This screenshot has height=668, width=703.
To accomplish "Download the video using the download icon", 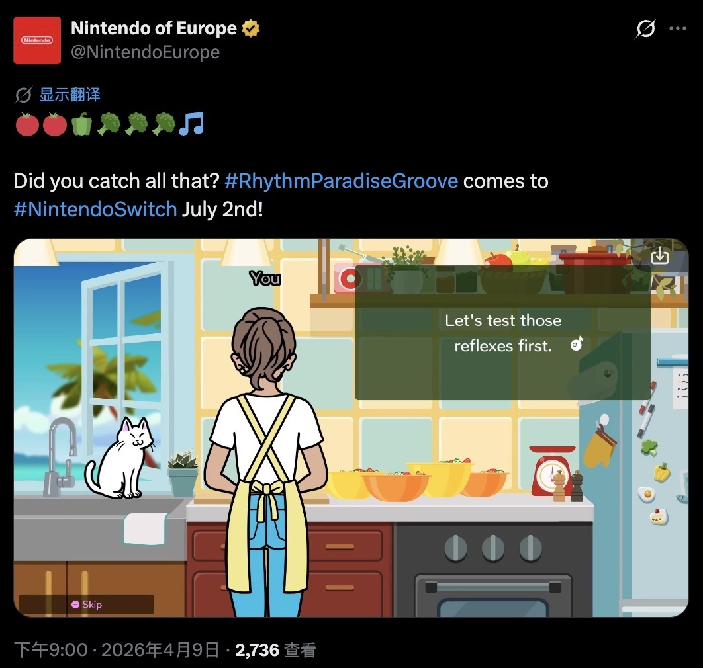I will 659,256.
